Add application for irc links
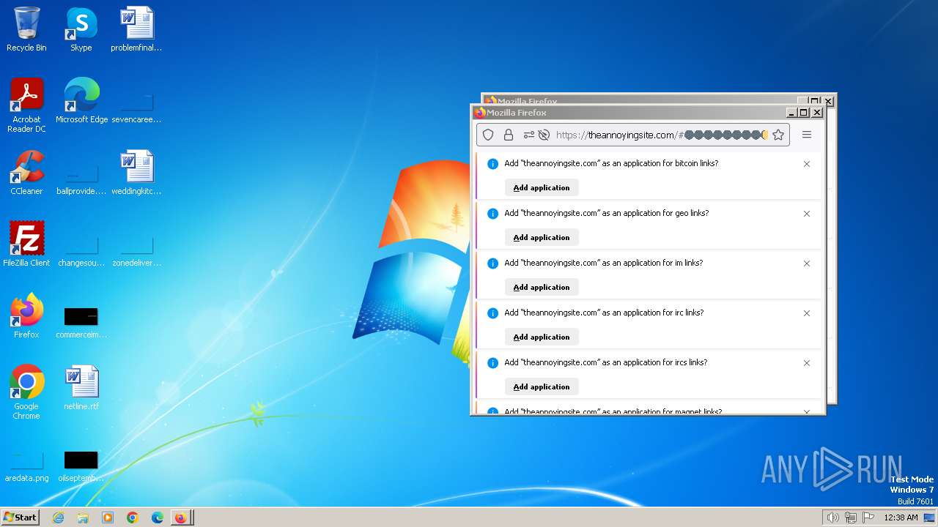 tap(542, 337)
